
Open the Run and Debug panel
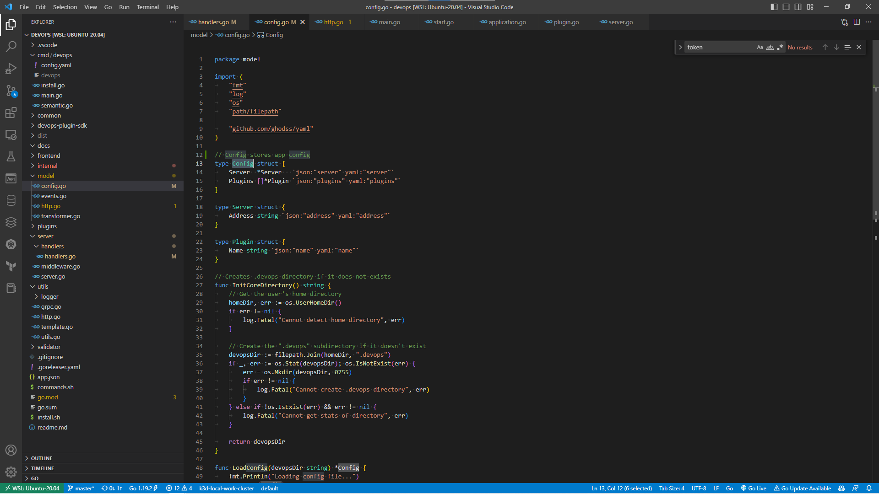click(x=11, y=68)
